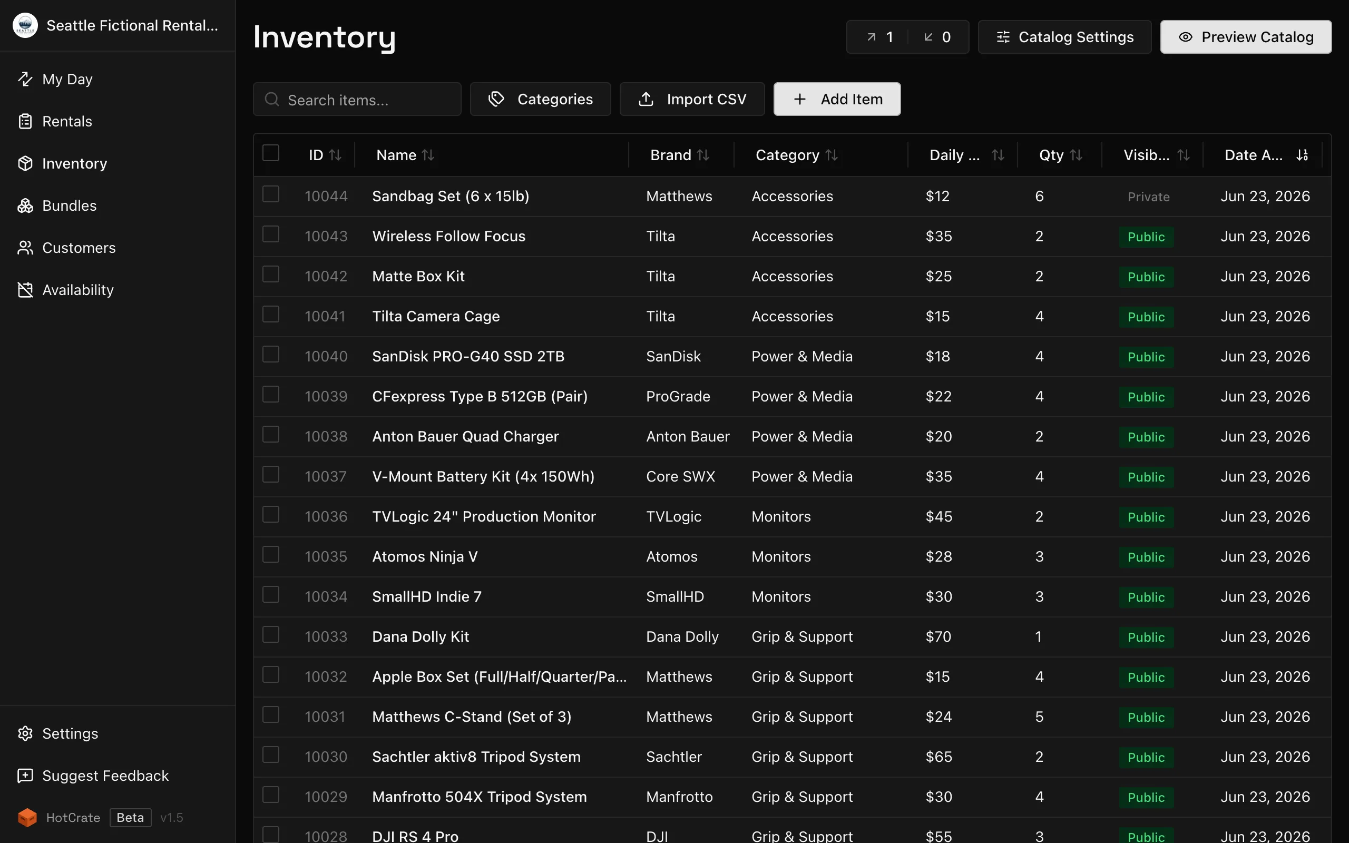Click the Sachtler aktiv8 Tripod System row
Viewport: 1349px width, 843px height.
click(x=792, y=757)
